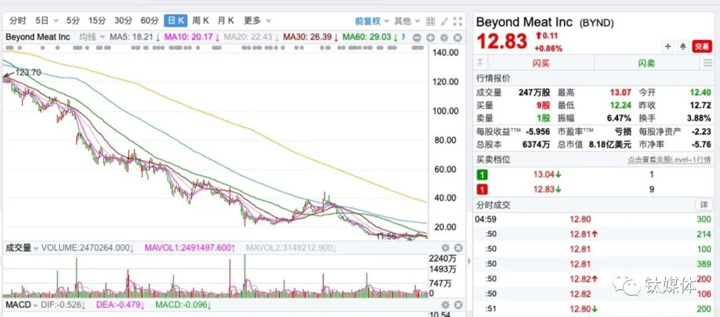Open the 前复权 adjustment dropdown

(x=372, y=21)
